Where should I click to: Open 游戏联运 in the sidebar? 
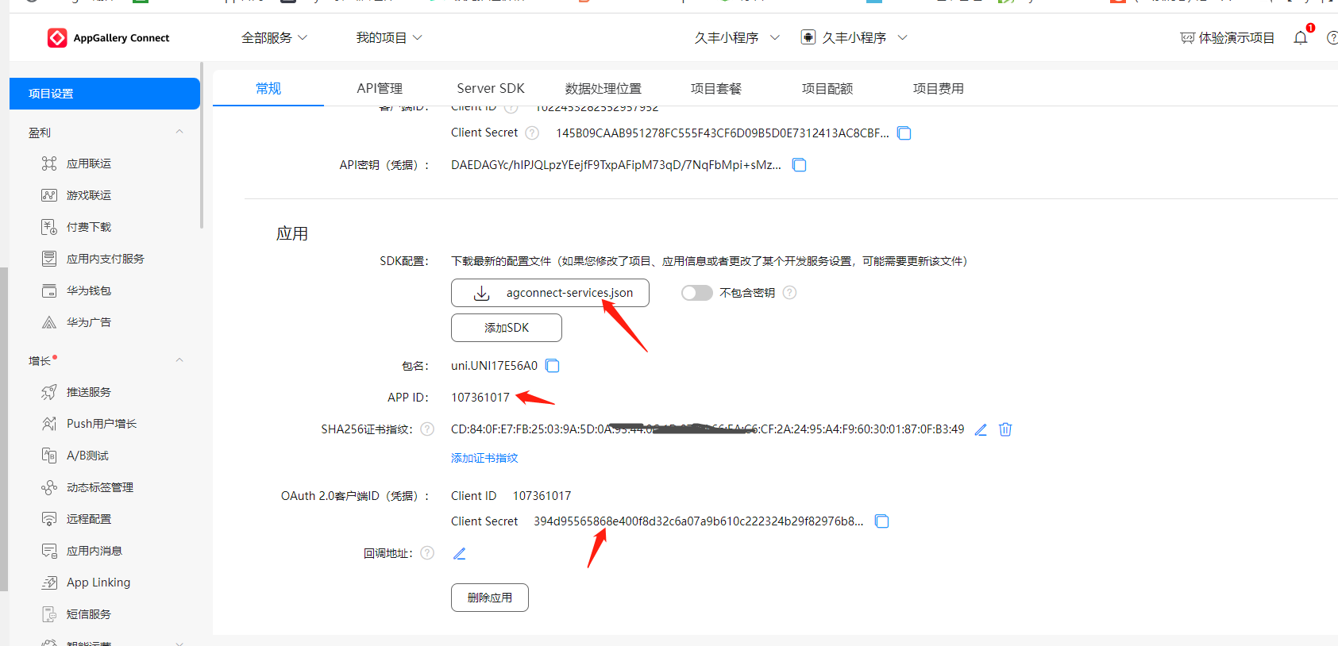(x=89, y=195)
